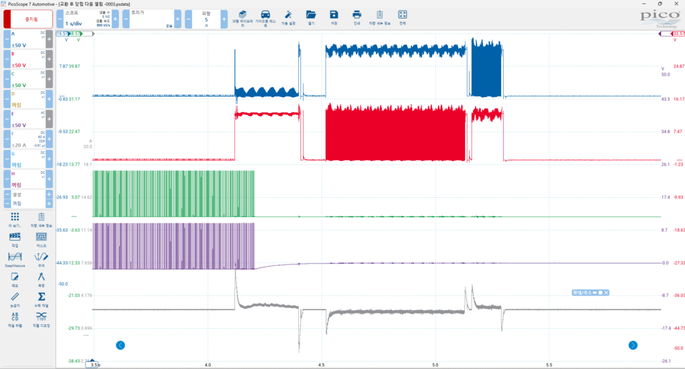Viewport: 685px width, 369px height.
Task: Open the Serial Decoding tool
Action: point(41,318)
